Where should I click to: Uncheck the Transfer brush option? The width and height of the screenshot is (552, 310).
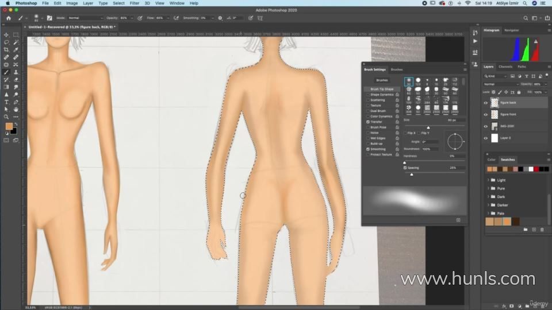pyautogui.click(x=368, y=122)
